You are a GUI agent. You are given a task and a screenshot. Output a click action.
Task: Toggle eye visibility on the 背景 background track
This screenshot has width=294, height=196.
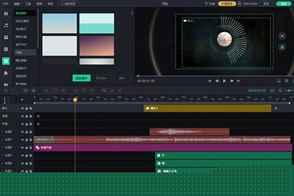(23, 116)
